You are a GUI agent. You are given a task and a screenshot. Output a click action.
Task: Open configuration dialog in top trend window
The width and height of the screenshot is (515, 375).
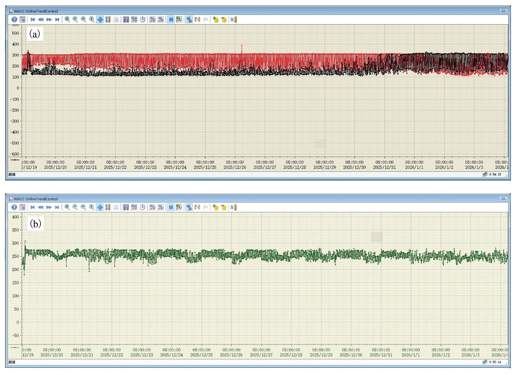point(23,19)
